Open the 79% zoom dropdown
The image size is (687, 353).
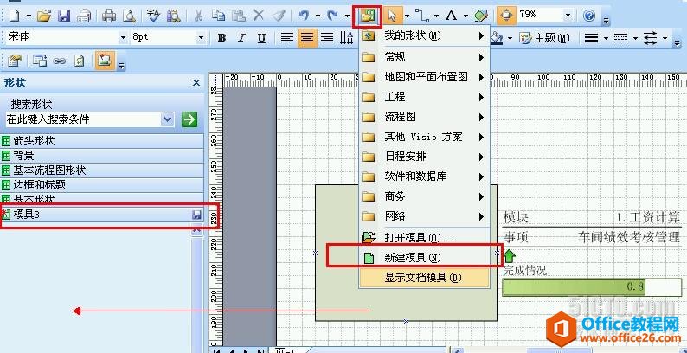pos(568,16)
